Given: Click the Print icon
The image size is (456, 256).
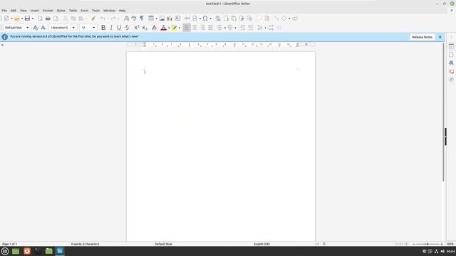Looking at the screenshot, I should coord(48,18).
